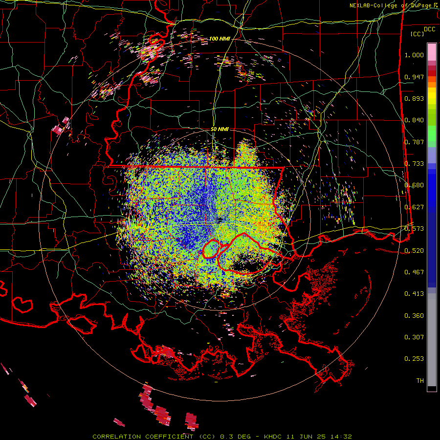Click the [CC] units label
The height and width of the screenshot is (440, 440).
418,34
